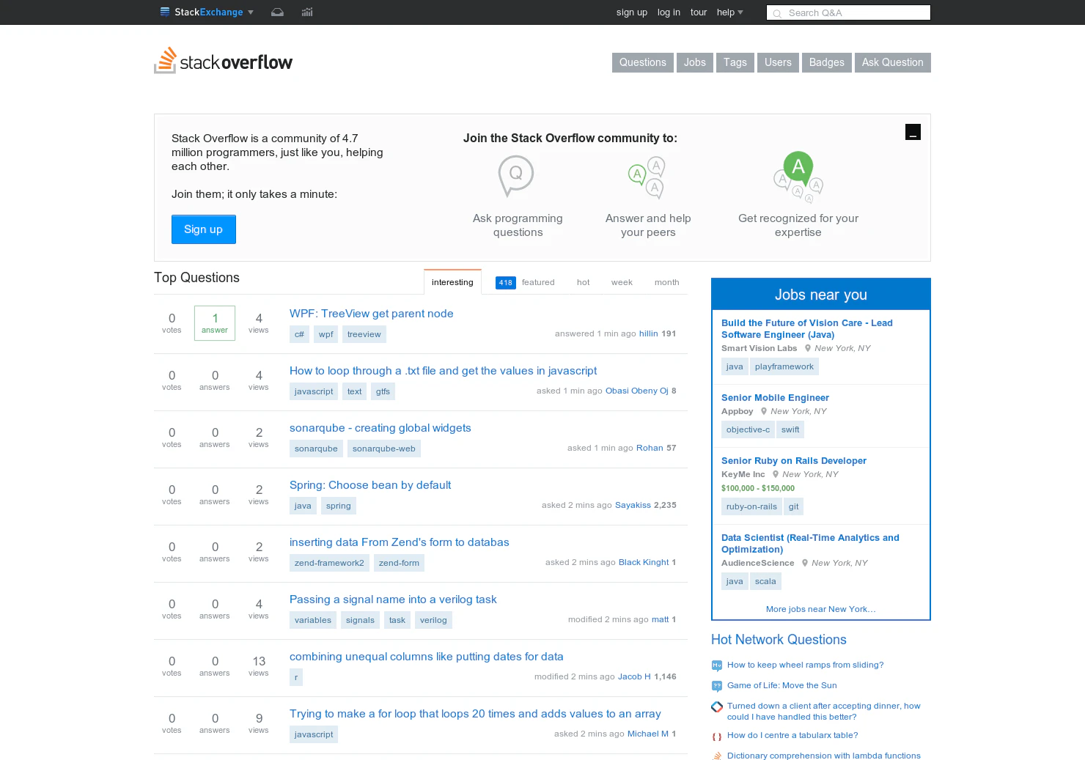
Task: Select the month questions tab
Action: (x=667, y=282)
